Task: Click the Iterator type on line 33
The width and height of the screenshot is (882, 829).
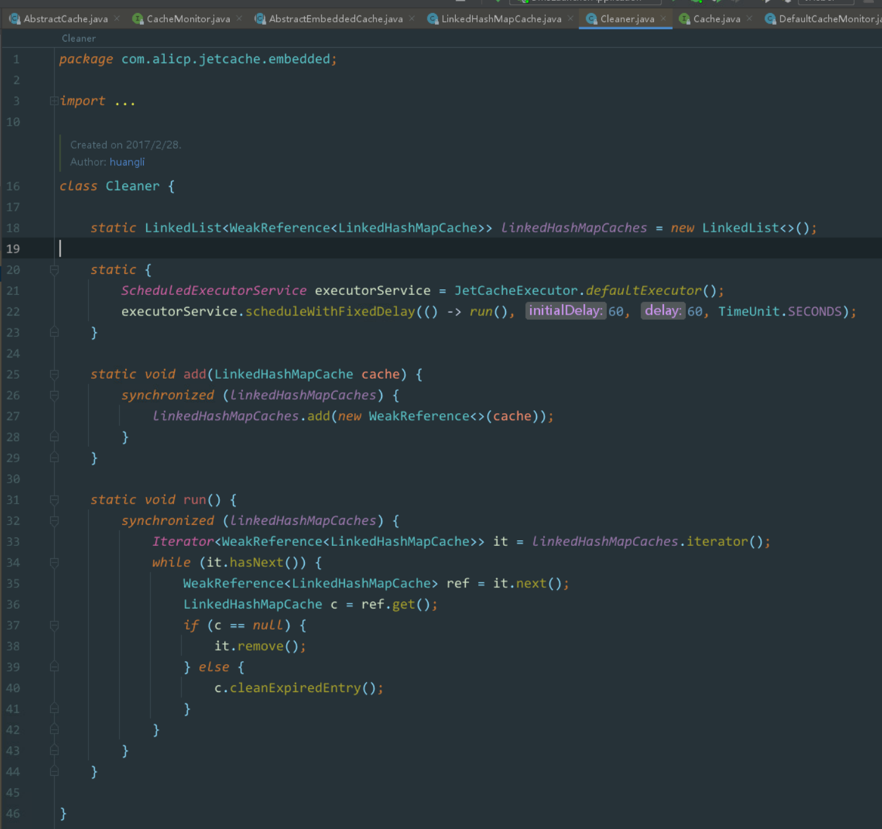Action: (183, 542)
